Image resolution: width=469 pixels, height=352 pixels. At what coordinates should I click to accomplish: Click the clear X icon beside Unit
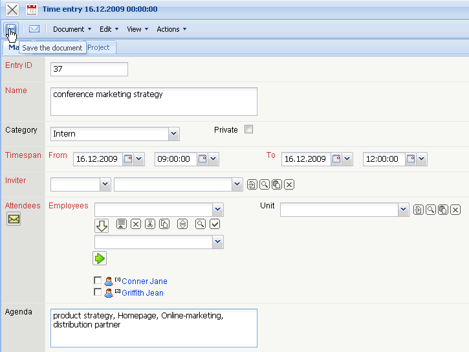click(x=455, y=210)
